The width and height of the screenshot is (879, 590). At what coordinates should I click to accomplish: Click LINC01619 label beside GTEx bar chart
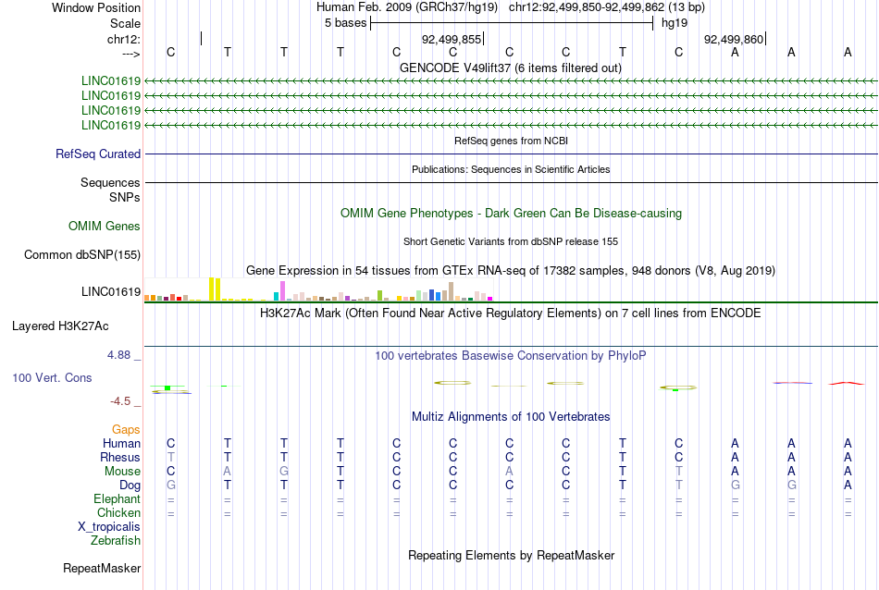click(x=111, y=292)
